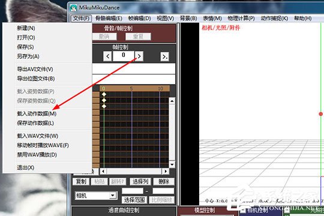Click timeline scroll right arrow

(x=166, y=171)
